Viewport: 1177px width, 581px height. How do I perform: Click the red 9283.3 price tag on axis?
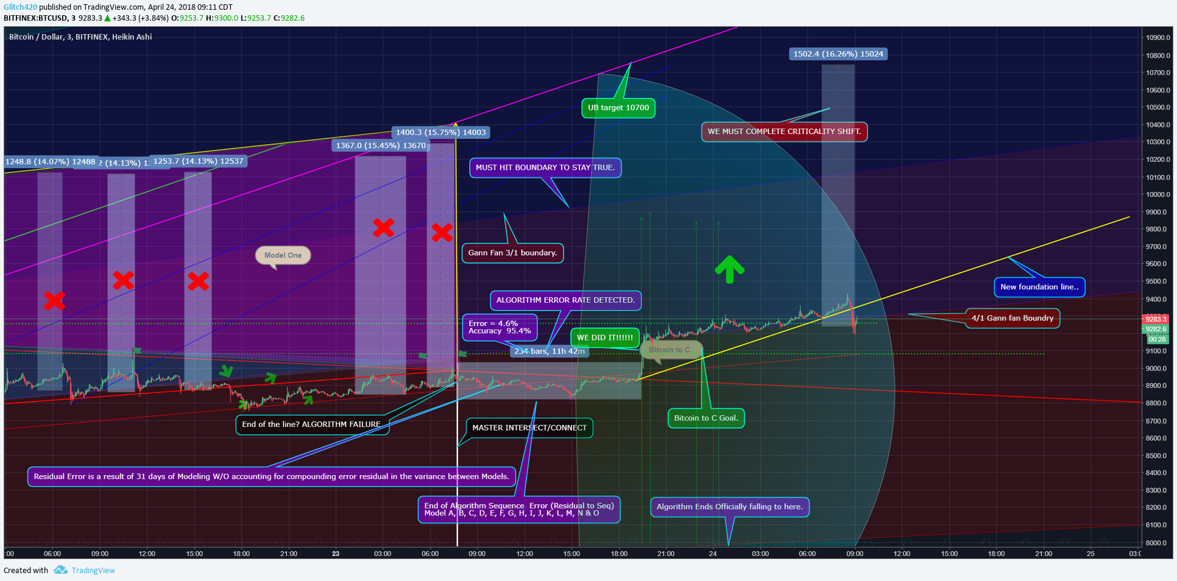pyautogui.click(x=1156, y=319)
